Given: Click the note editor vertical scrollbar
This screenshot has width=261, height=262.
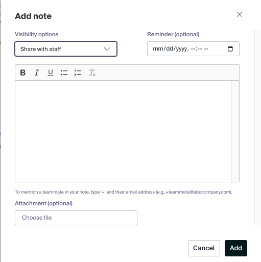Looking at the screenshot, I should (235, 131).
